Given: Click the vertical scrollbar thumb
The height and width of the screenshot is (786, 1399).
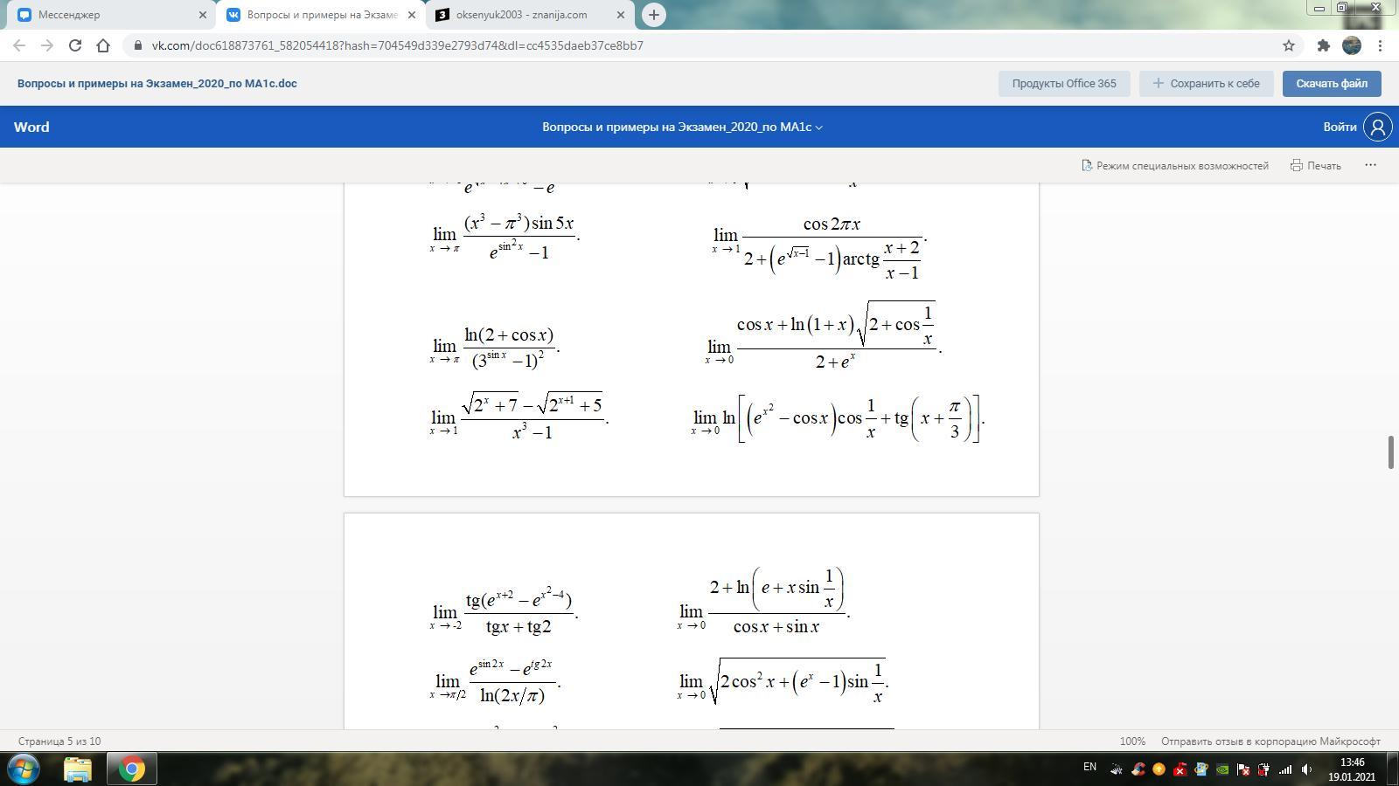Looking at the screenshot, I should (x=1390, y=452).
